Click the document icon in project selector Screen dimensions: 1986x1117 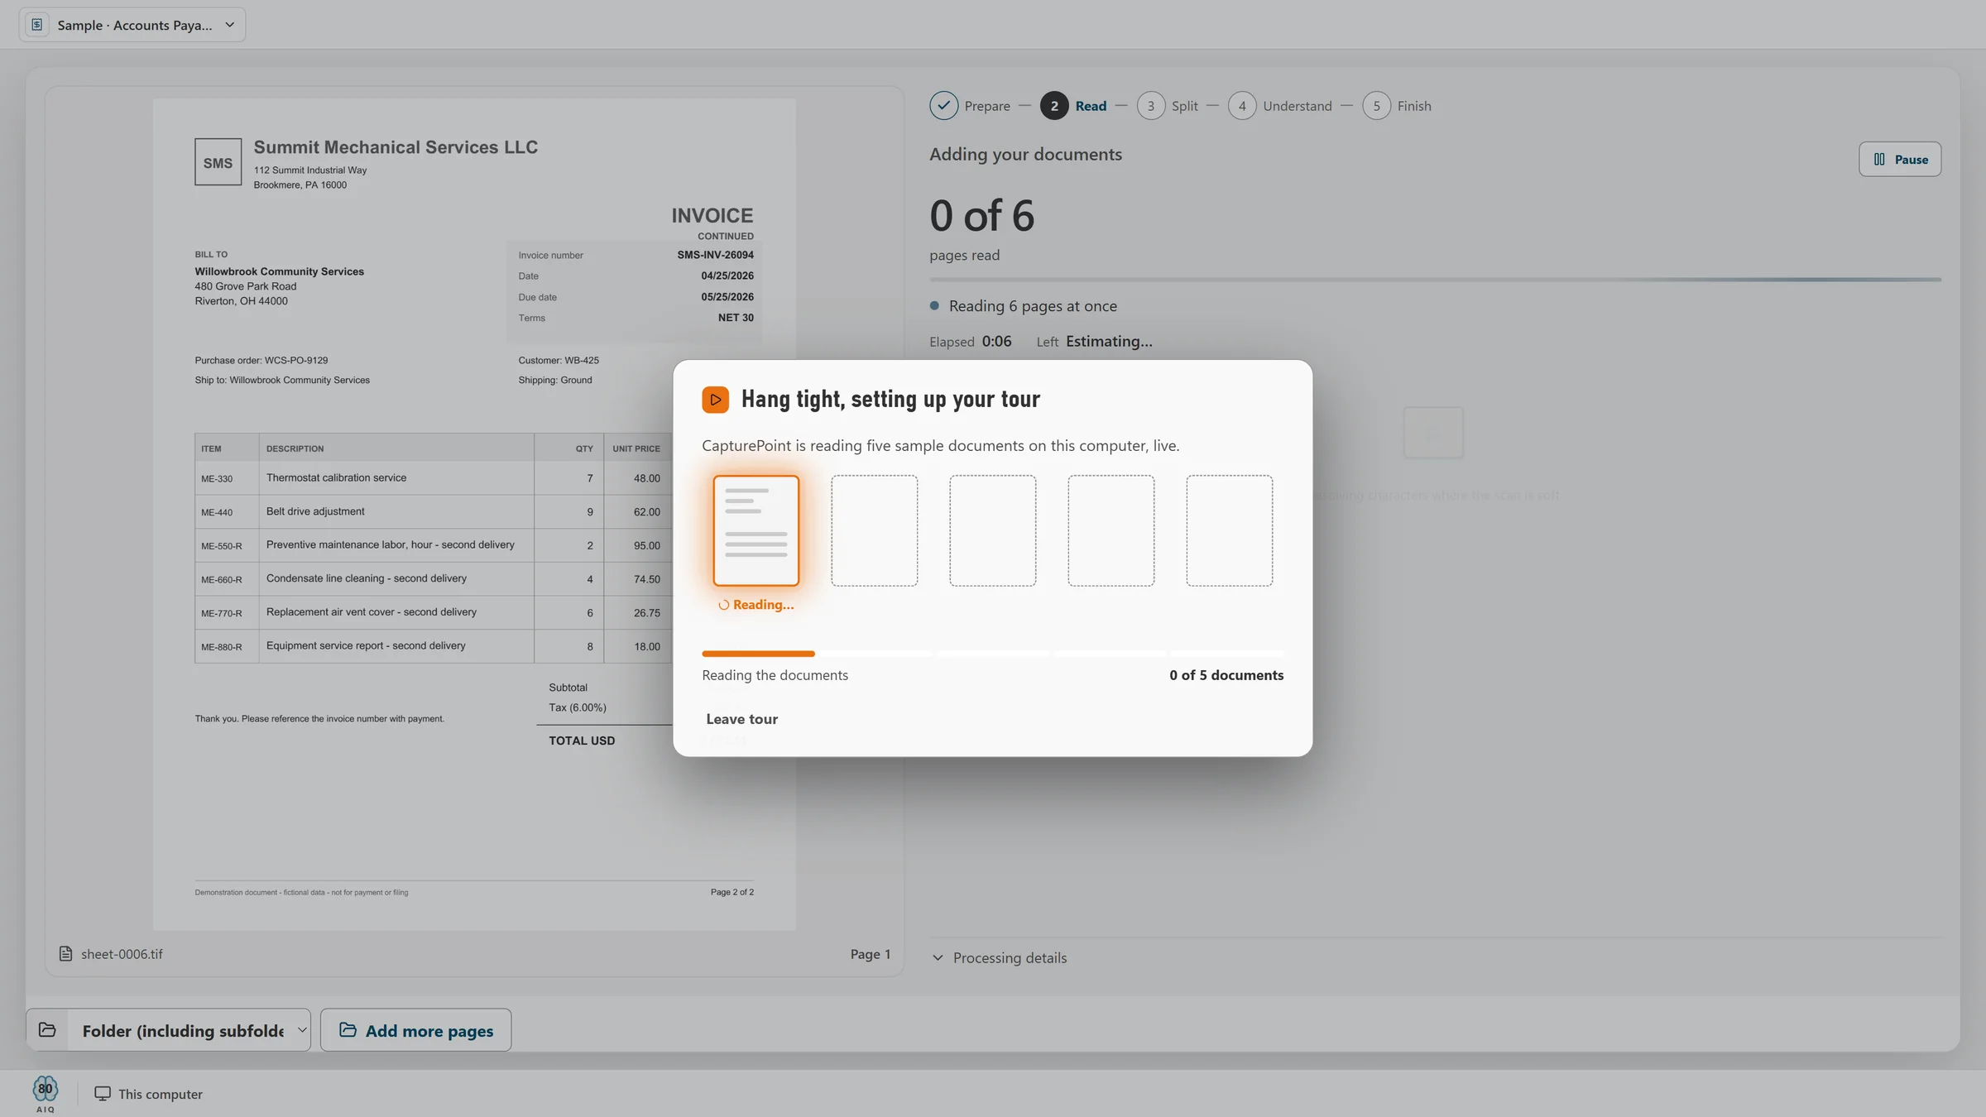click(x=36, y=25)
